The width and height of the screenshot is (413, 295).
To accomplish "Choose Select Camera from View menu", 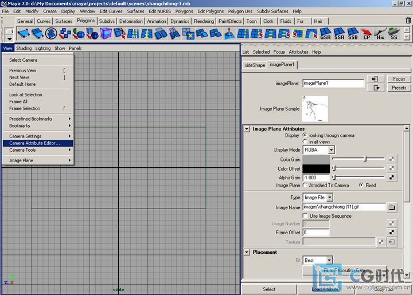I will click(38, 60).
